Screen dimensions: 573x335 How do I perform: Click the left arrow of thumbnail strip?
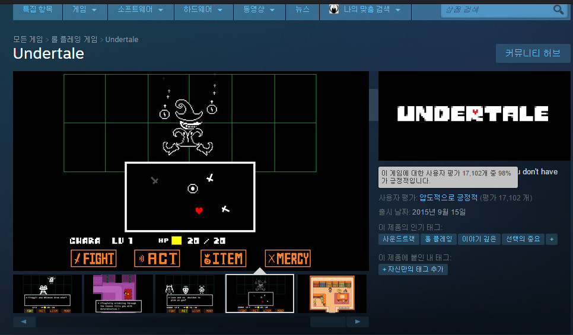pyautogui.click(x=24, y=321)
